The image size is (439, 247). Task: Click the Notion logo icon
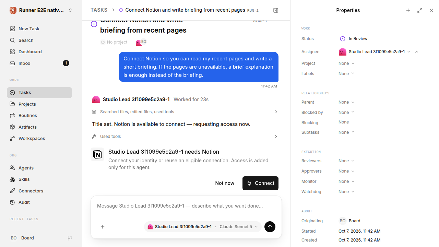pyautogui.click(x=97, y=154)
